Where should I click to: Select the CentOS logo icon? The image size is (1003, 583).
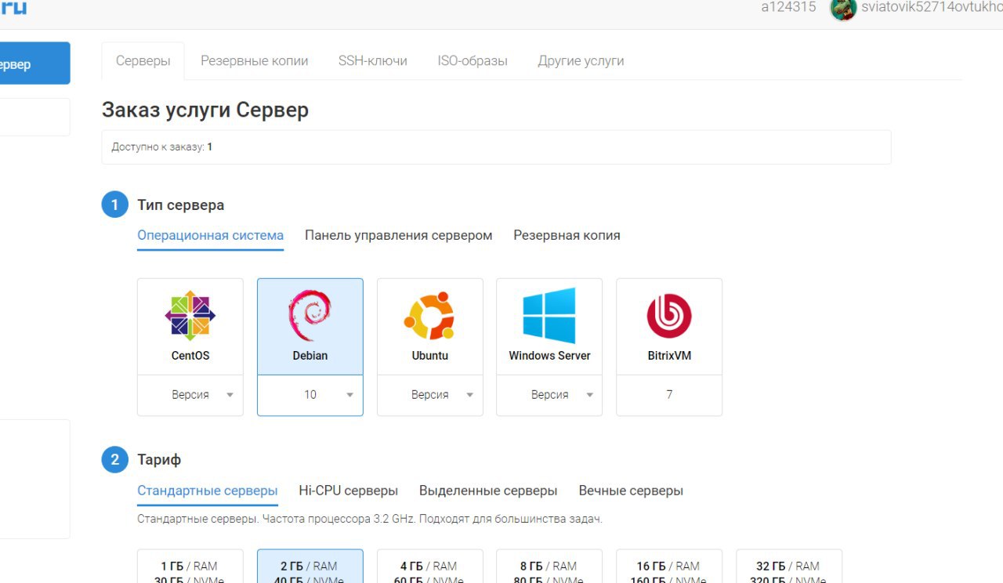190,316
